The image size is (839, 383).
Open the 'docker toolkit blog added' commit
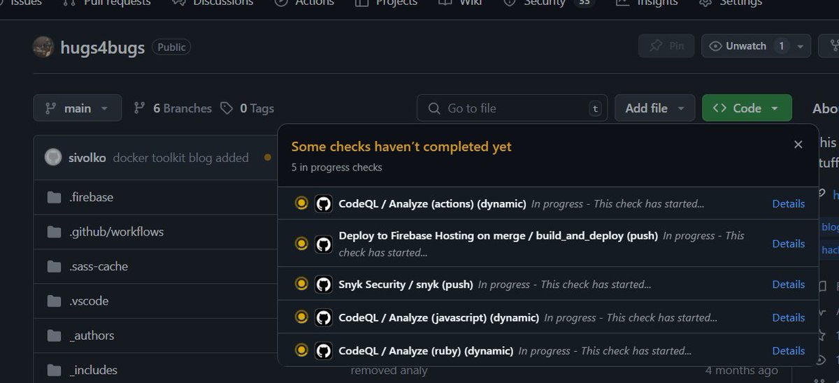pos(180,158)
